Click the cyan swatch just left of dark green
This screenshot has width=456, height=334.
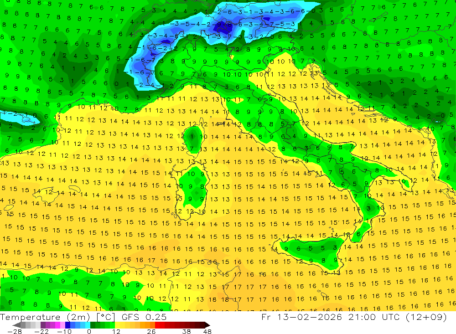pyautogui.click(x=88, y=325)
